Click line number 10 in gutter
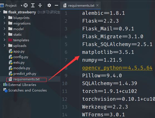Viewport: 155px width, 118px height. coord(65,83)
